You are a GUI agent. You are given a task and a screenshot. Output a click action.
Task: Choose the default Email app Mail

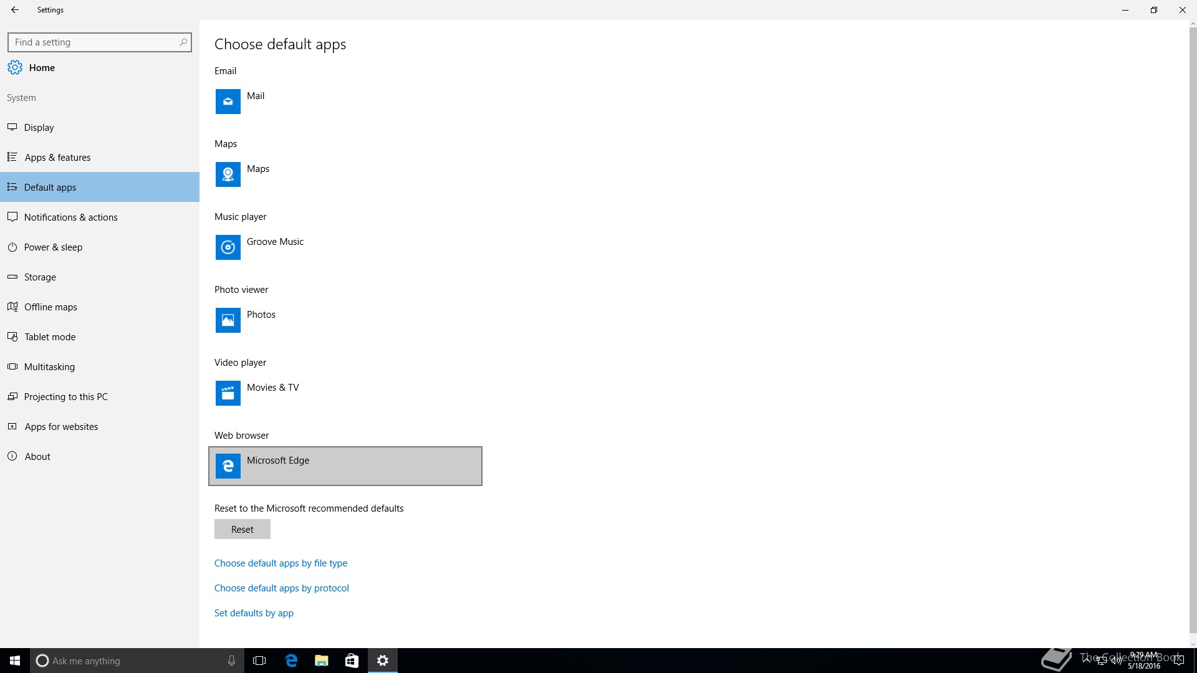[345, 102]
